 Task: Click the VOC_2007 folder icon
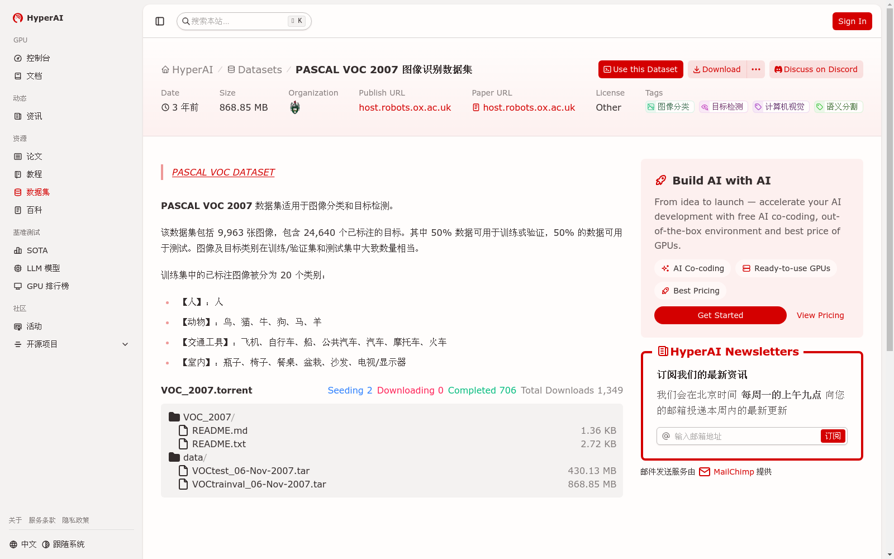(174, 417)
